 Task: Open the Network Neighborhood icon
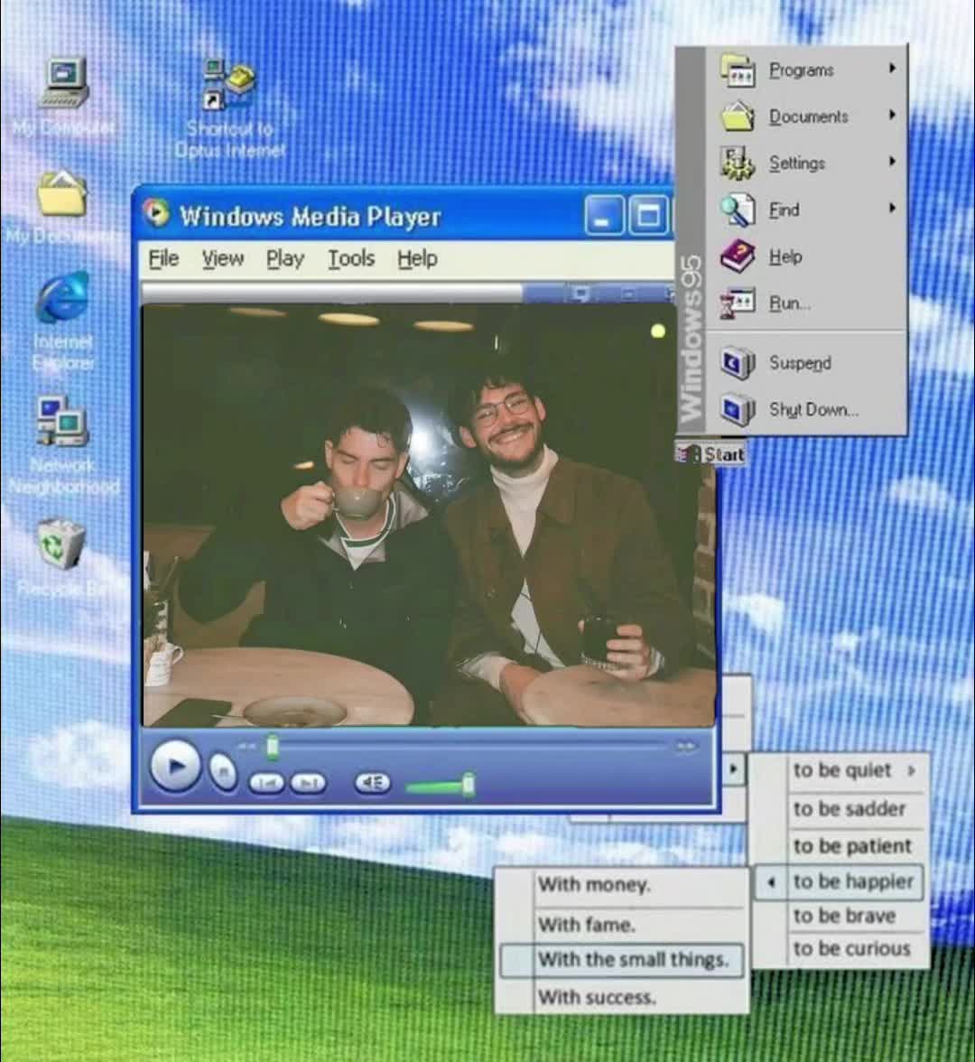point(62,421)
